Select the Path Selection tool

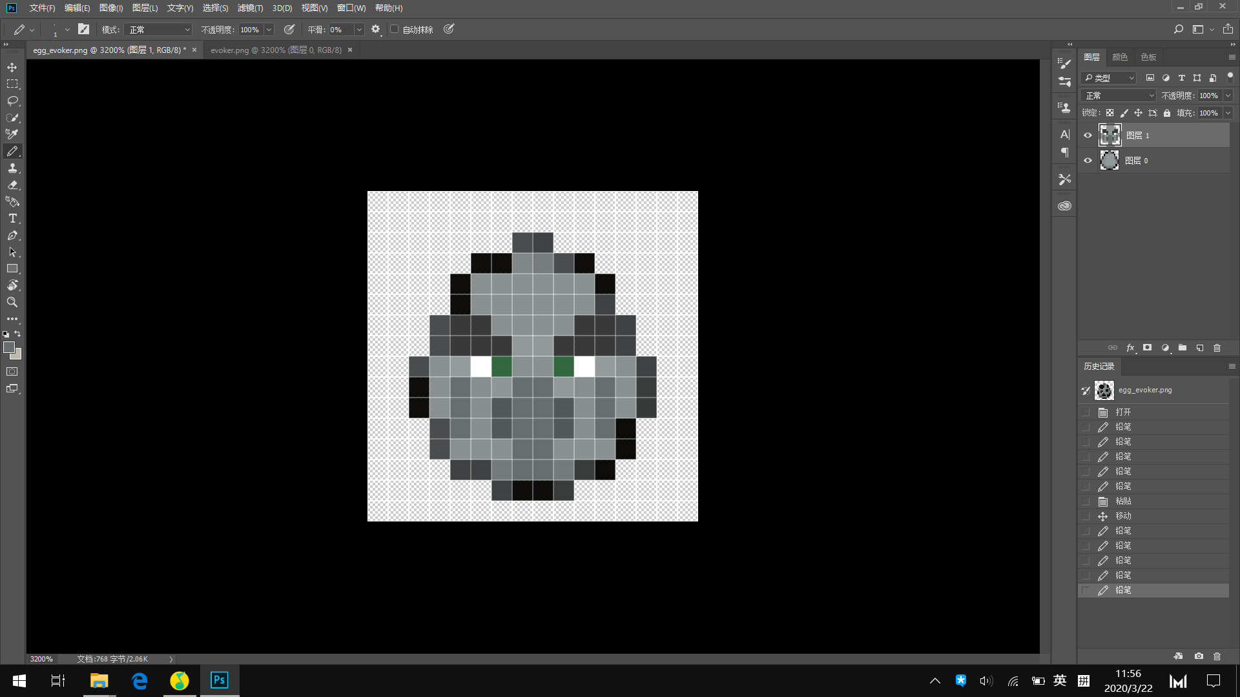(12, 252)
